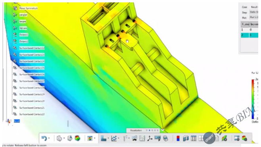Click the streamlines wave icon

pos(134,138)
